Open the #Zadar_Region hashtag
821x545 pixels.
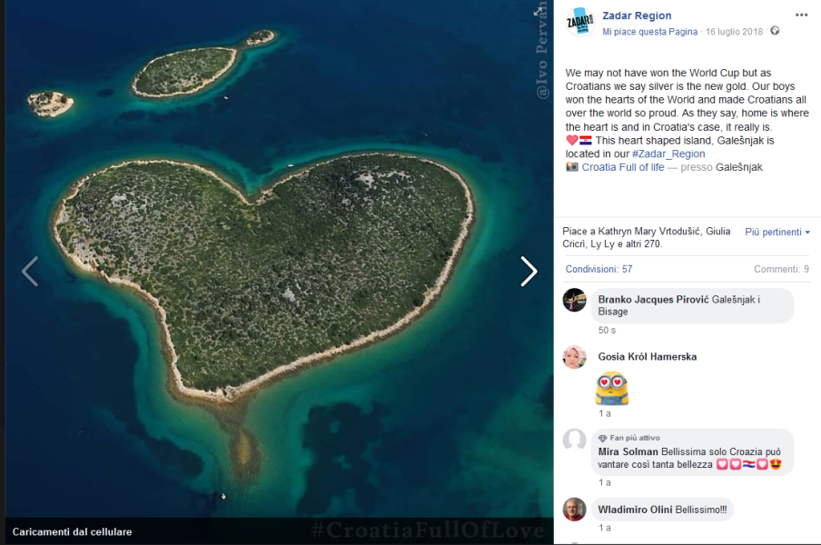[668, 154]
